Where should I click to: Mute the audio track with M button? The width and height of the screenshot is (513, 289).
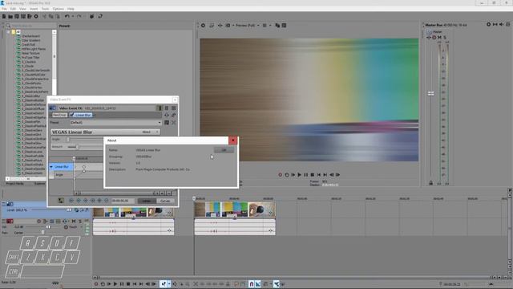pos(74,222)
